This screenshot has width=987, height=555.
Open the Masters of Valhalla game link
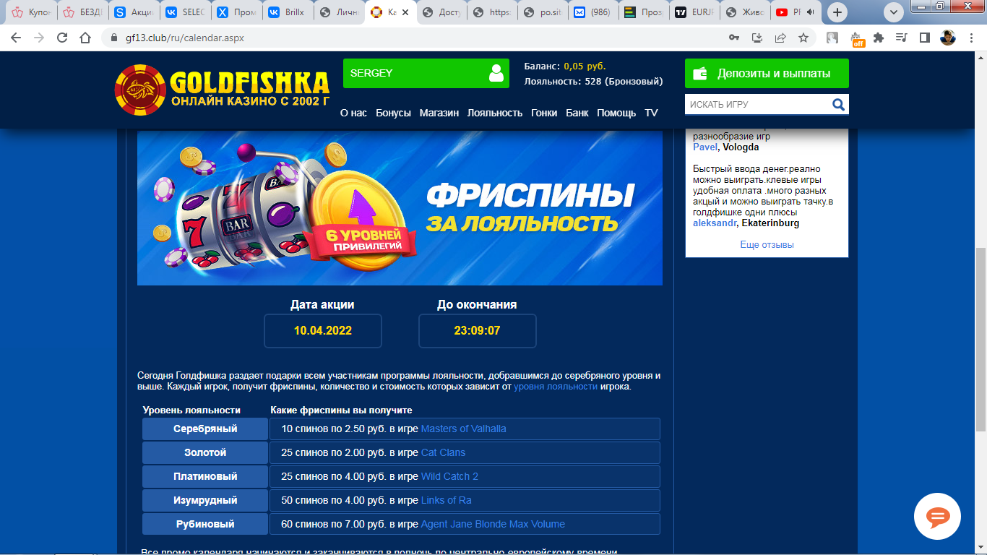(x=463, y=429)
